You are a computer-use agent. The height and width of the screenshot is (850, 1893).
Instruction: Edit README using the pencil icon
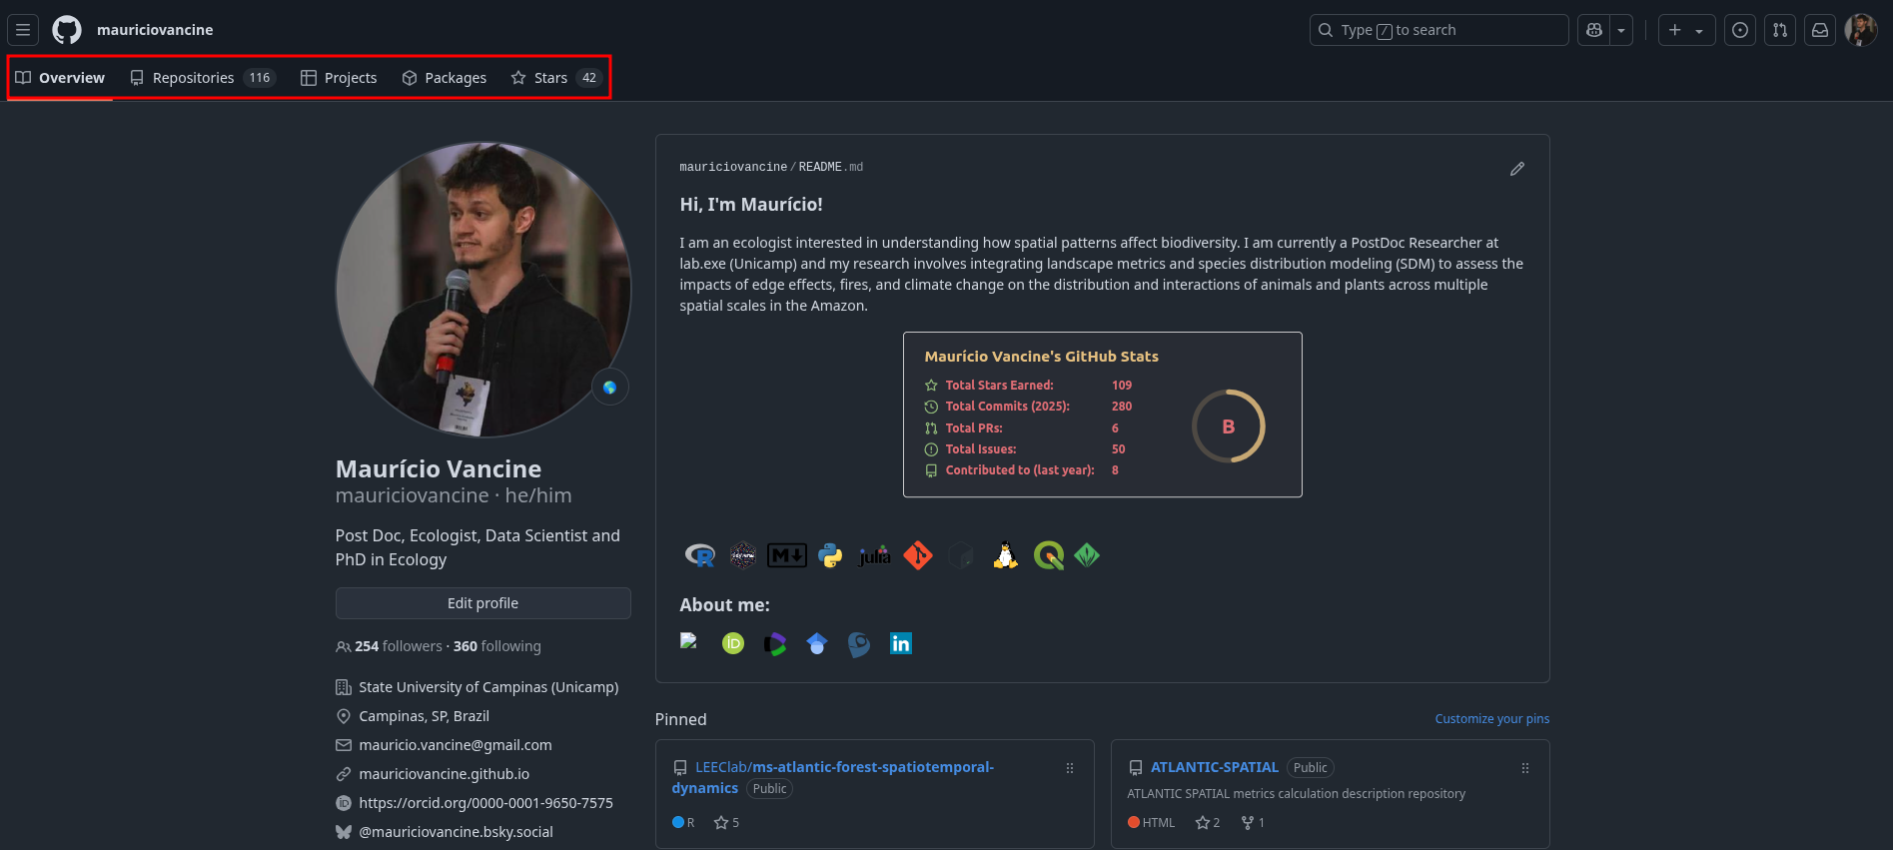tap(1517, 169)
